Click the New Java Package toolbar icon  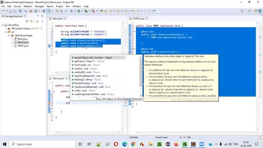[31, 11]
